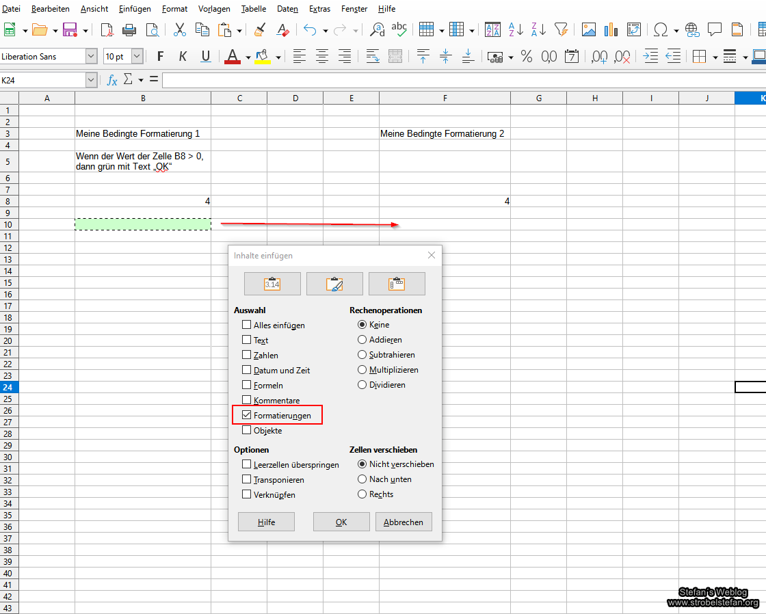Enable the Transponieren option
766x614 pixels.
click(246, 479)
